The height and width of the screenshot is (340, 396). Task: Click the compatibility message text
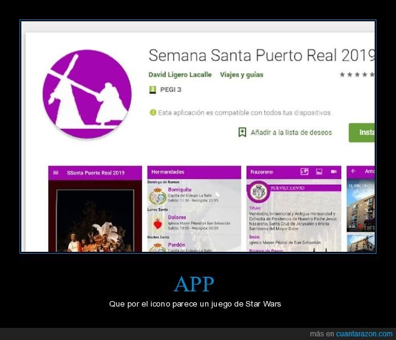pos(244,113)
